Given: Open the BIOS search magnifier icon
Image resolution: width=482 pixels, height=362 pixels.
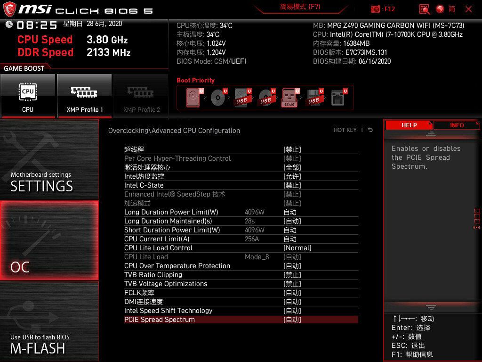Looking at the screenshot, I should pos(425,9).
